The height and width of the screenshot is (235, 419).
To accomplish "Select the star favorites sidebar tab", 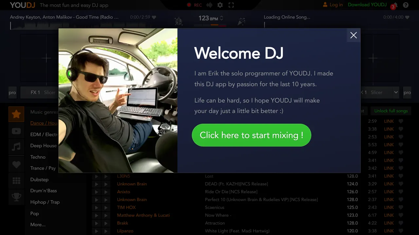I will click(16, 114).
